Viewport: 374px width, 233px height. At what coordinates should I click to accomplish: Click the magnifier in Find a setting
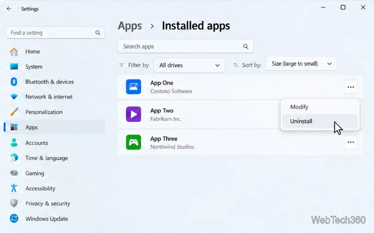coord(98,33)
